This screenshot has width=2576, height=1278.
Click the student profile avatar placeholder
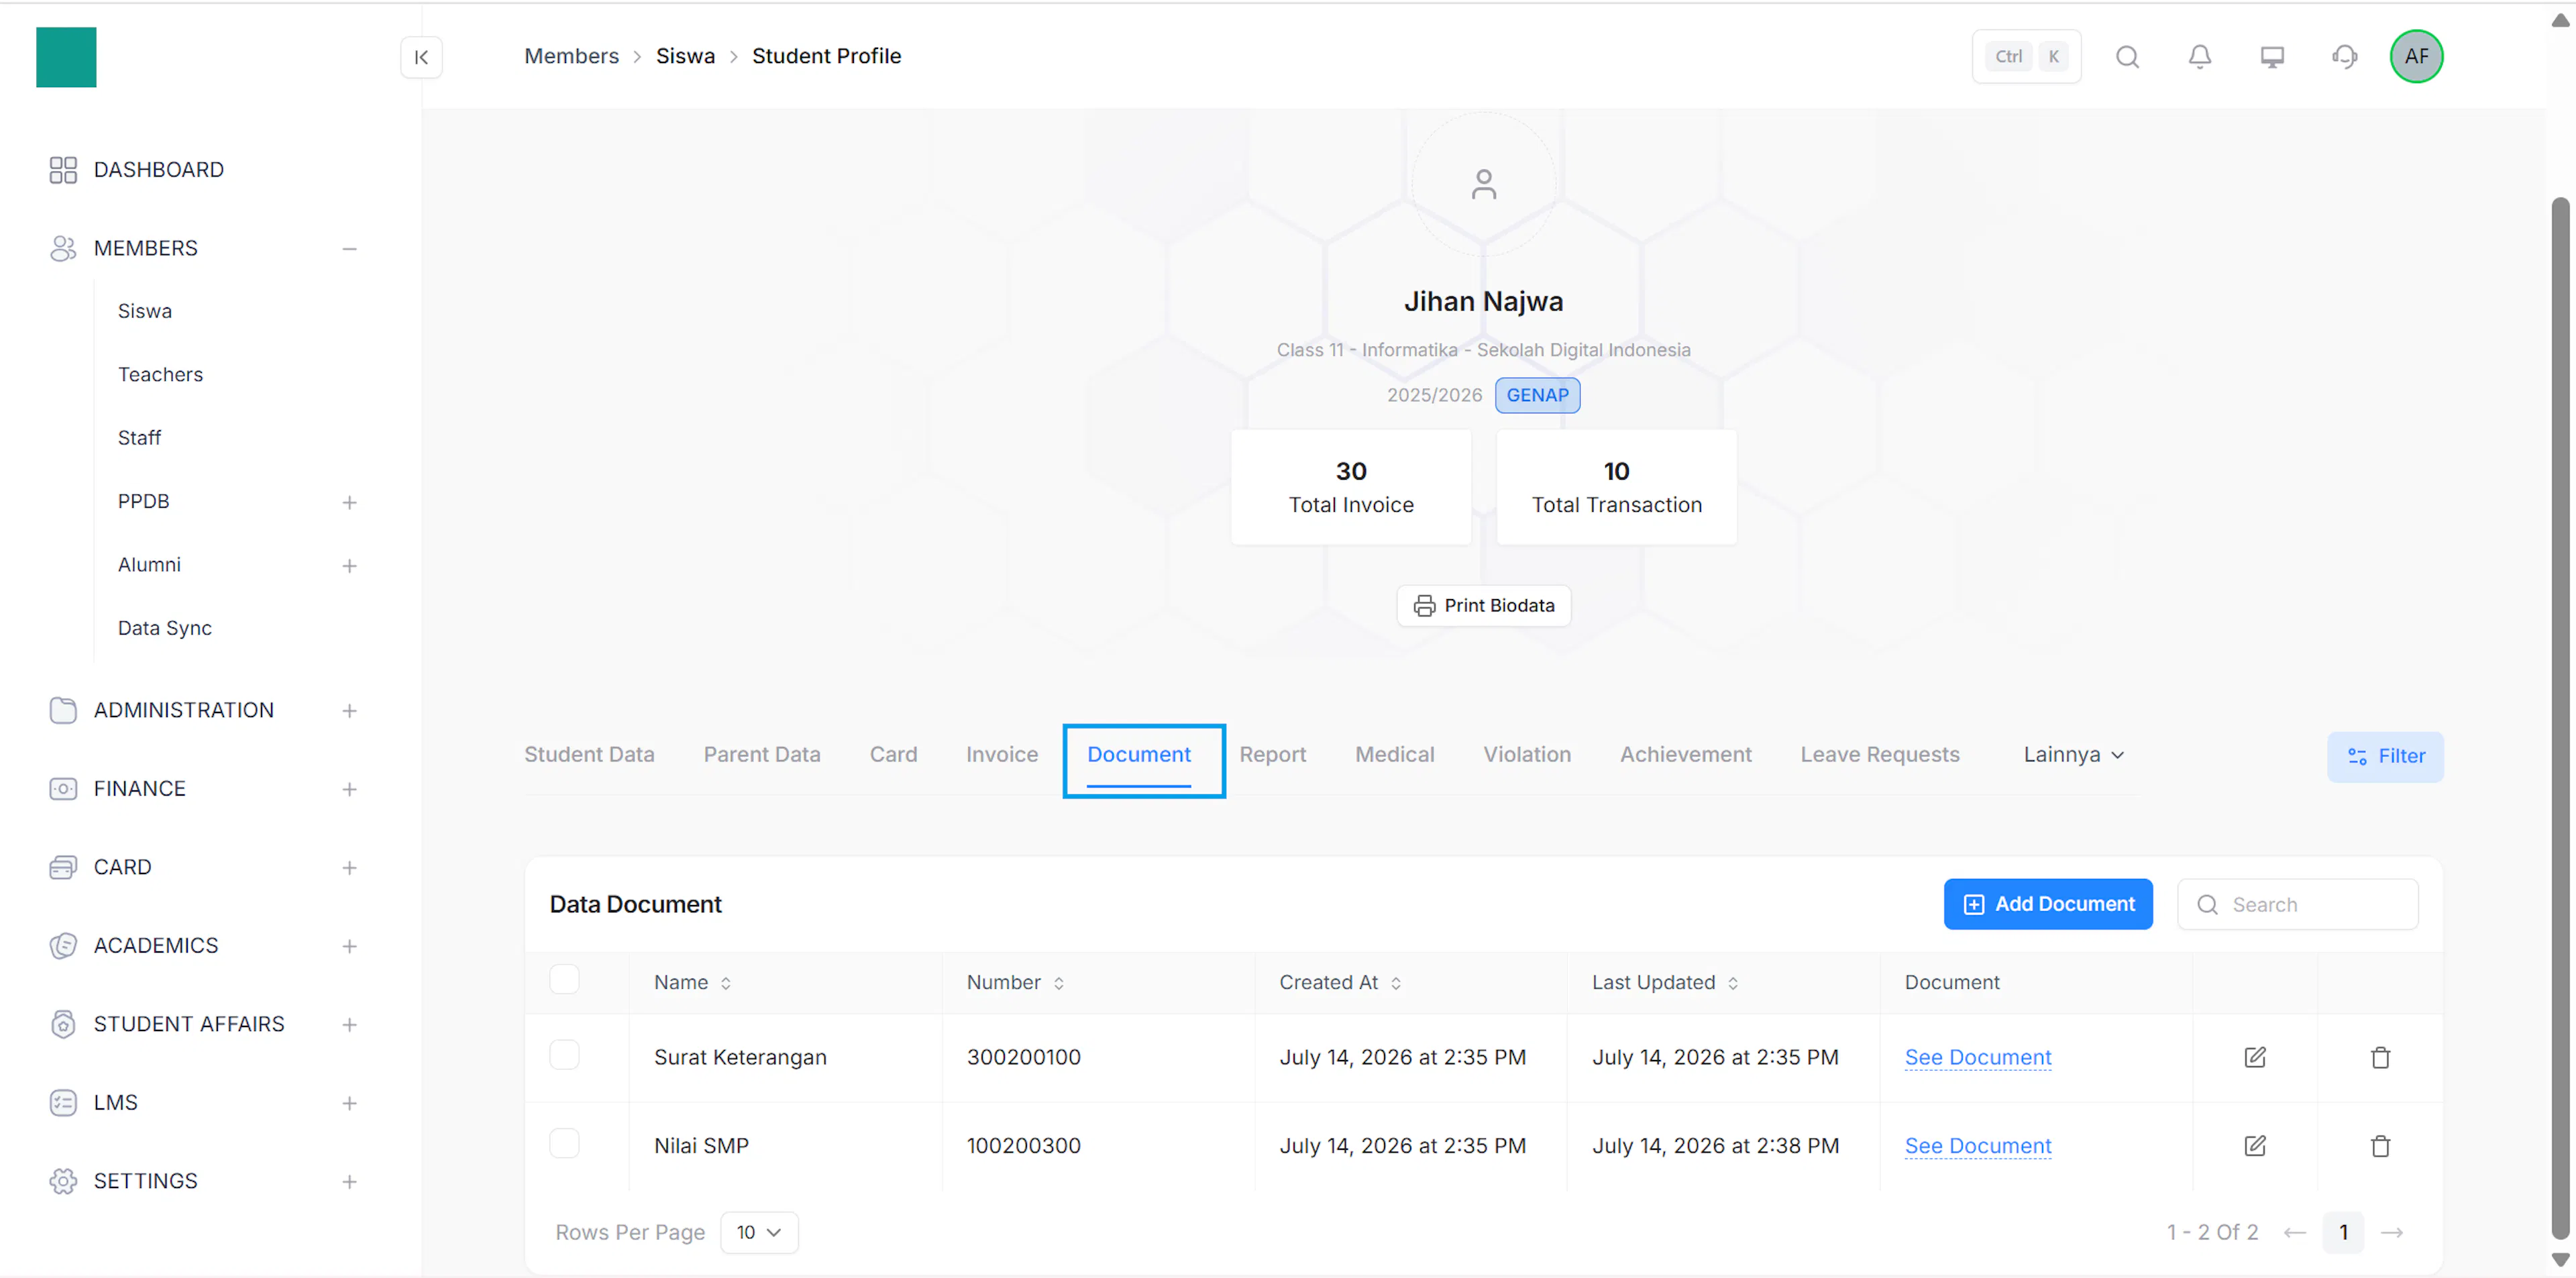(x=1483, y=184)
